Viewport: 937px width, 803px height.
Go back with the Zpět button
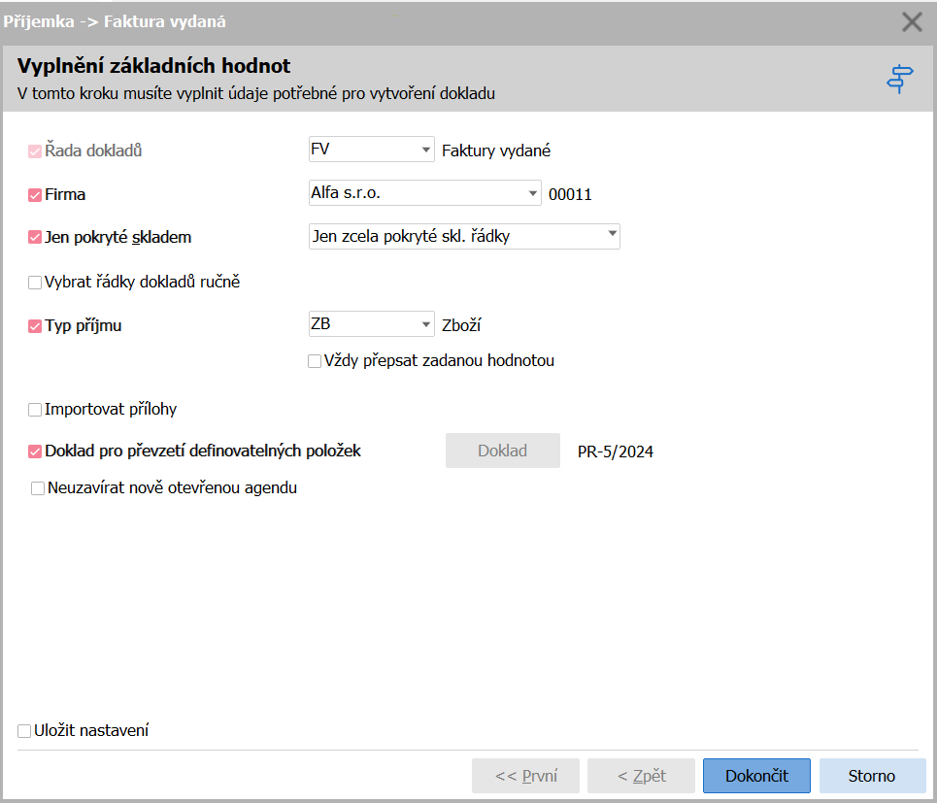click(641, 776)
